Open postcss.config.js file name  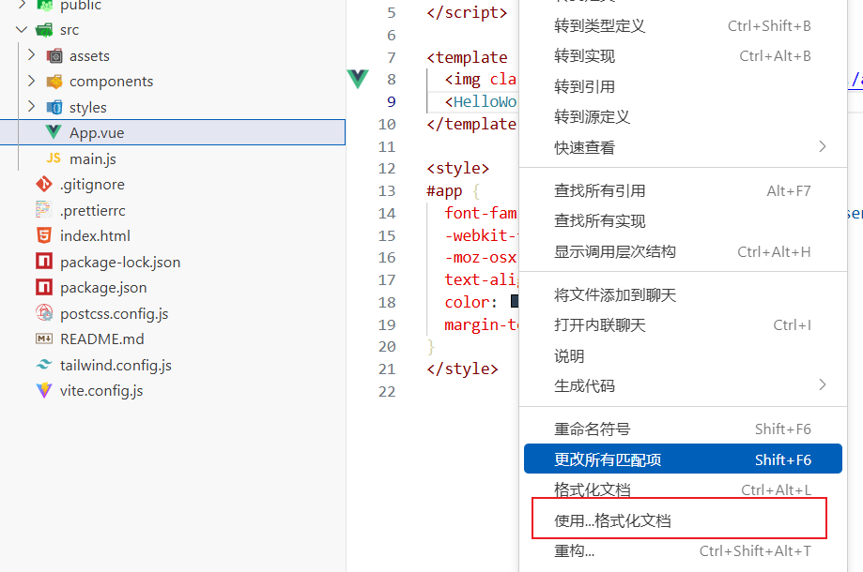click(115, 314)
